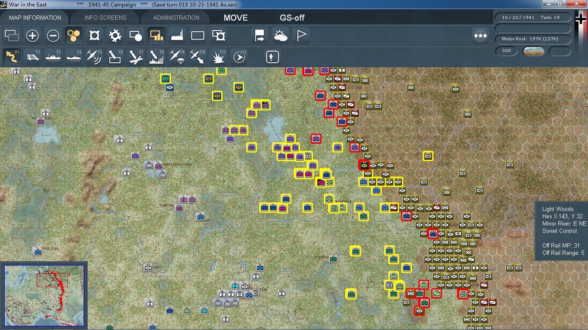
Task: Click the F11 explosion icon
Action: coord(218,57)
